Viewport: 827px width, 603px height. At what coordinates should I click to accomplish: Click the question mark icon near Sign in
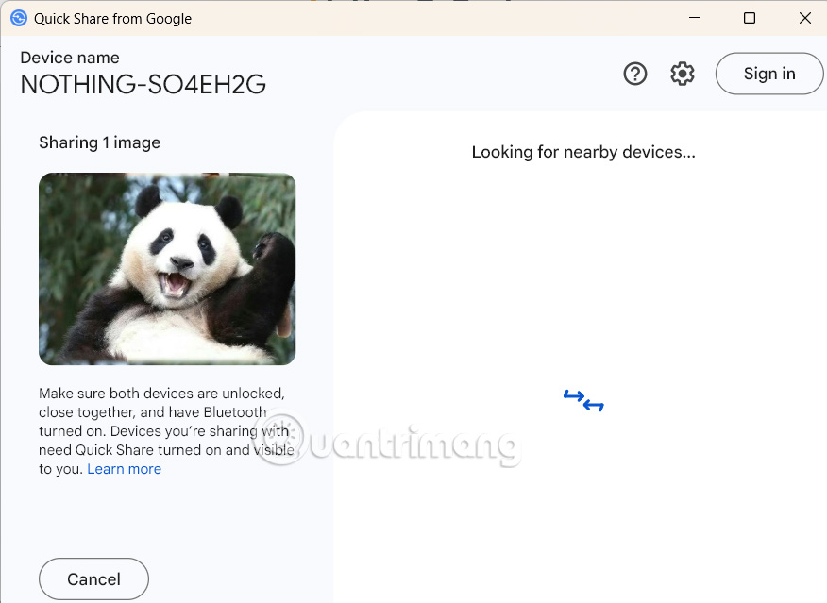(x=634, y=74)
